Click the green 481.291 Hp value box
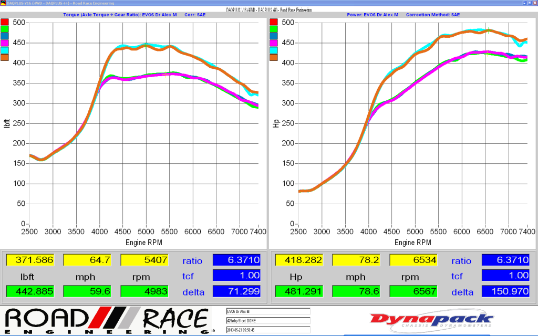Screen dimensions: 538x336 click(299, 291)
